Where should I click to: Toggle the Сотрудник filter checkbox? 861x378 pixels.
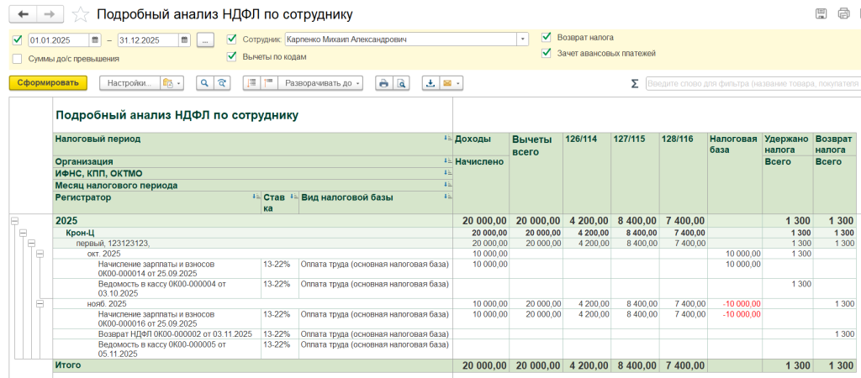click(232, 39)
